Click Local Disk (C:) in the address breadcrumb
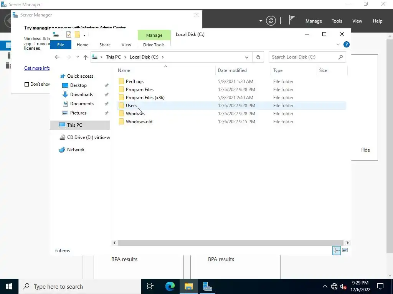The image size is (393, 294). tap(144, 57)
